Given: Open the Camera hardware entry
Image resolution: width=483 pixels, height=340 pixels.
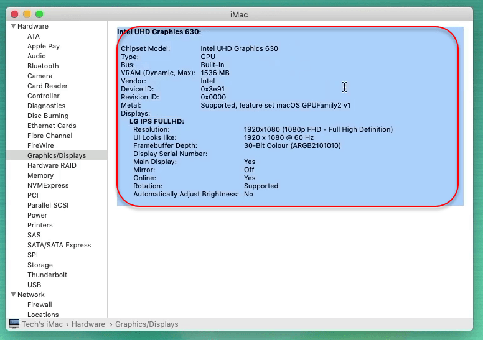Looking at the screenshot, I should [40, 76].
